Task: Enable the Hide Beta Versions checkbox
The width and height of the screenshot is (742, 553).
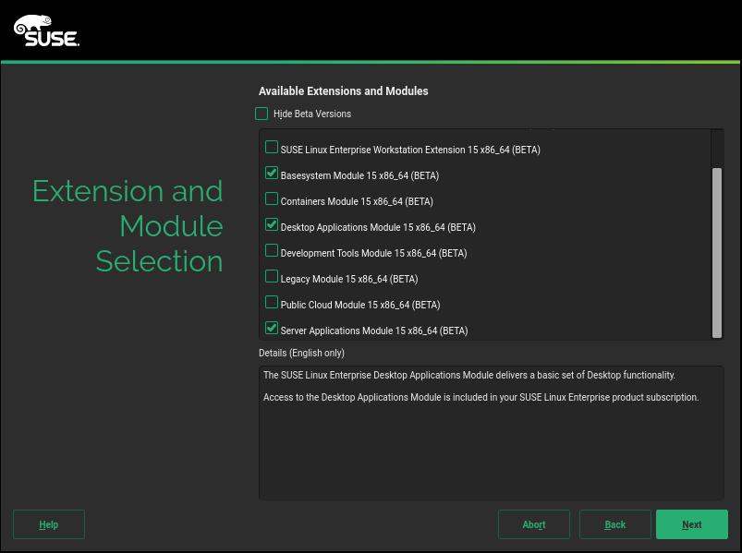Action: [x=262, y=114]
